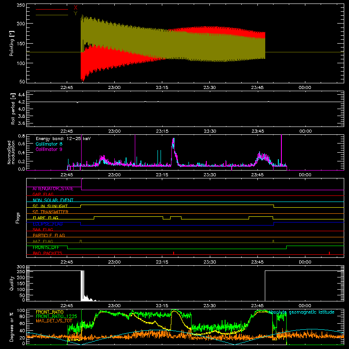Click the Normalized modulation axis title
This screenshot has width=349, height=349.
point(11,152)
